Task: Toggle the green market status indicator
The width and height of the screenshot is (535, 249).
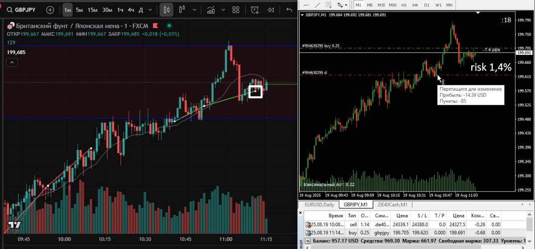Action: 169,26
